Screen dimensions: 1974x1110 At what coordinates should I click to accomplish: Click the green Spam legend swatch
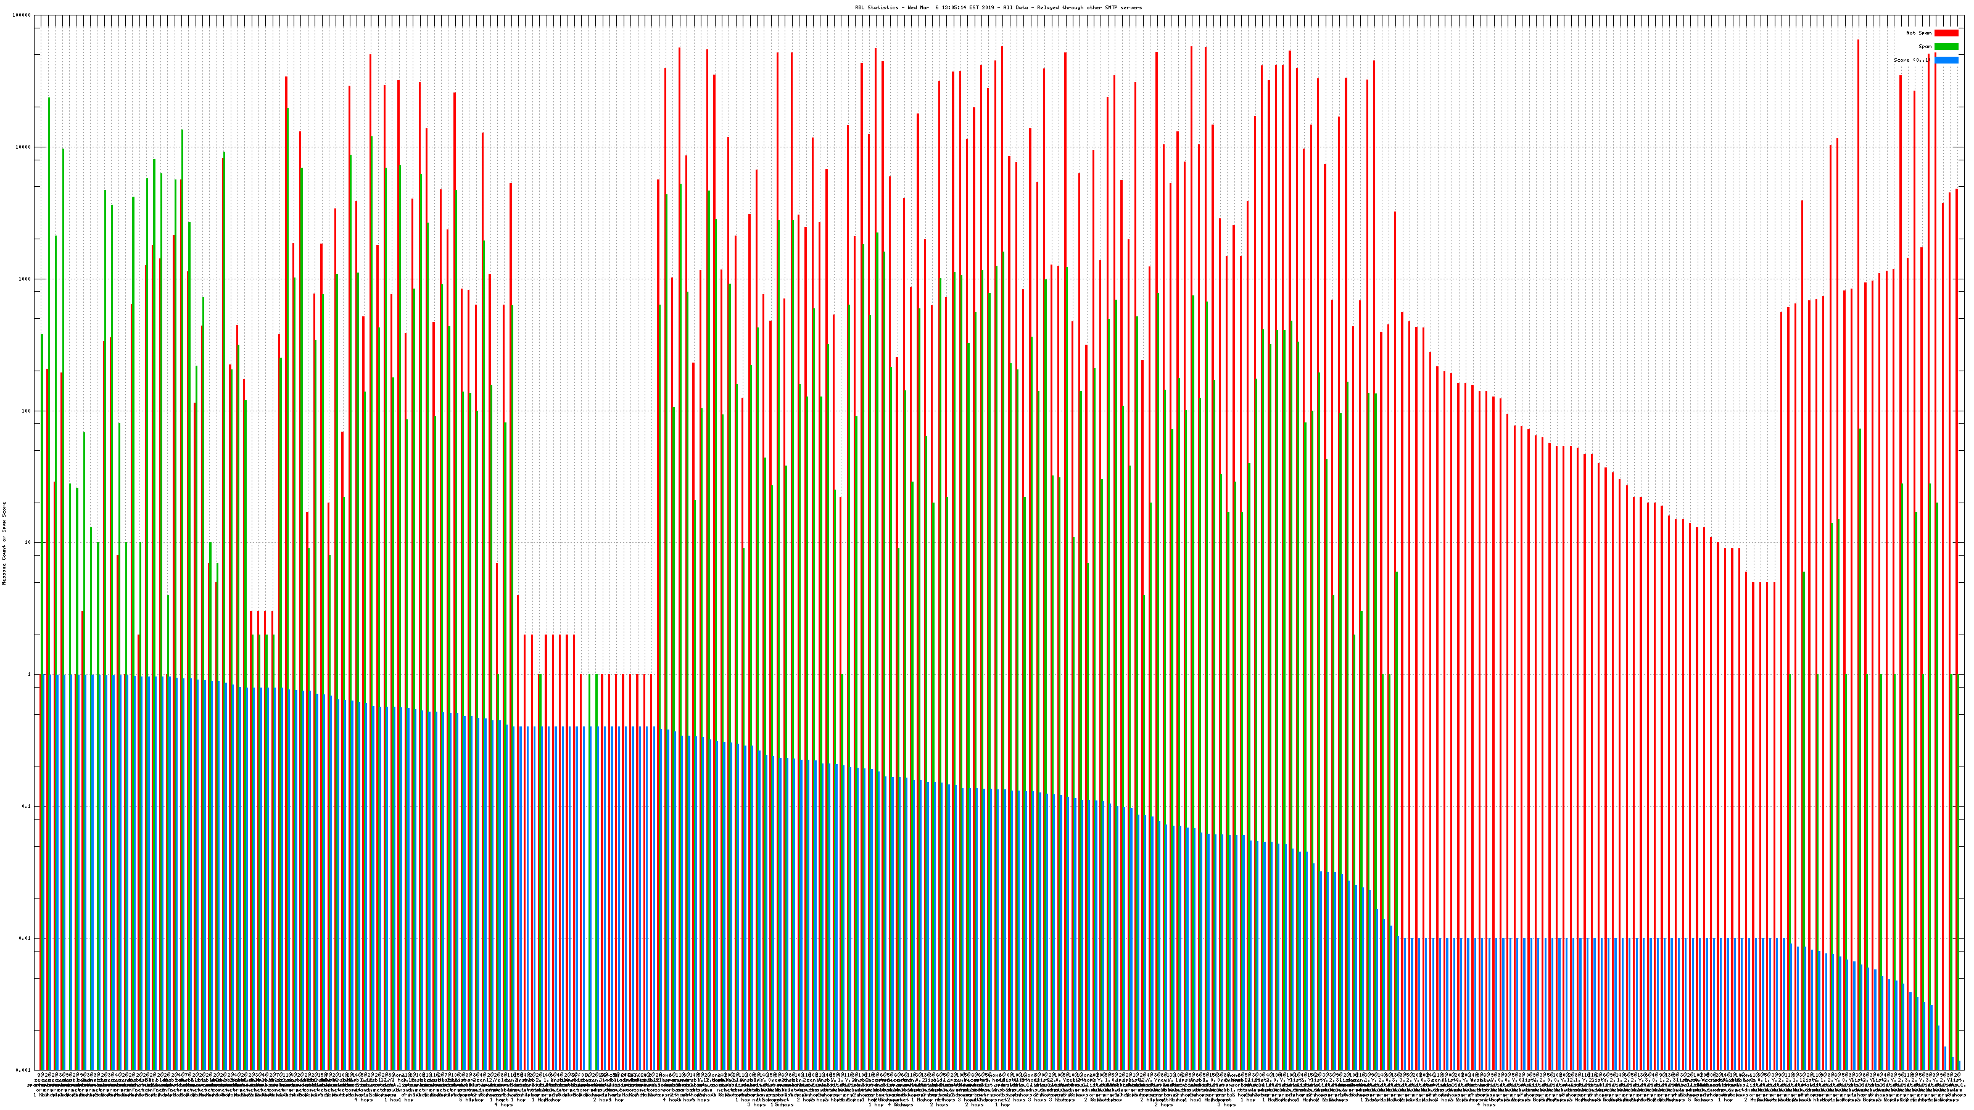click(x=1946, y=47)
